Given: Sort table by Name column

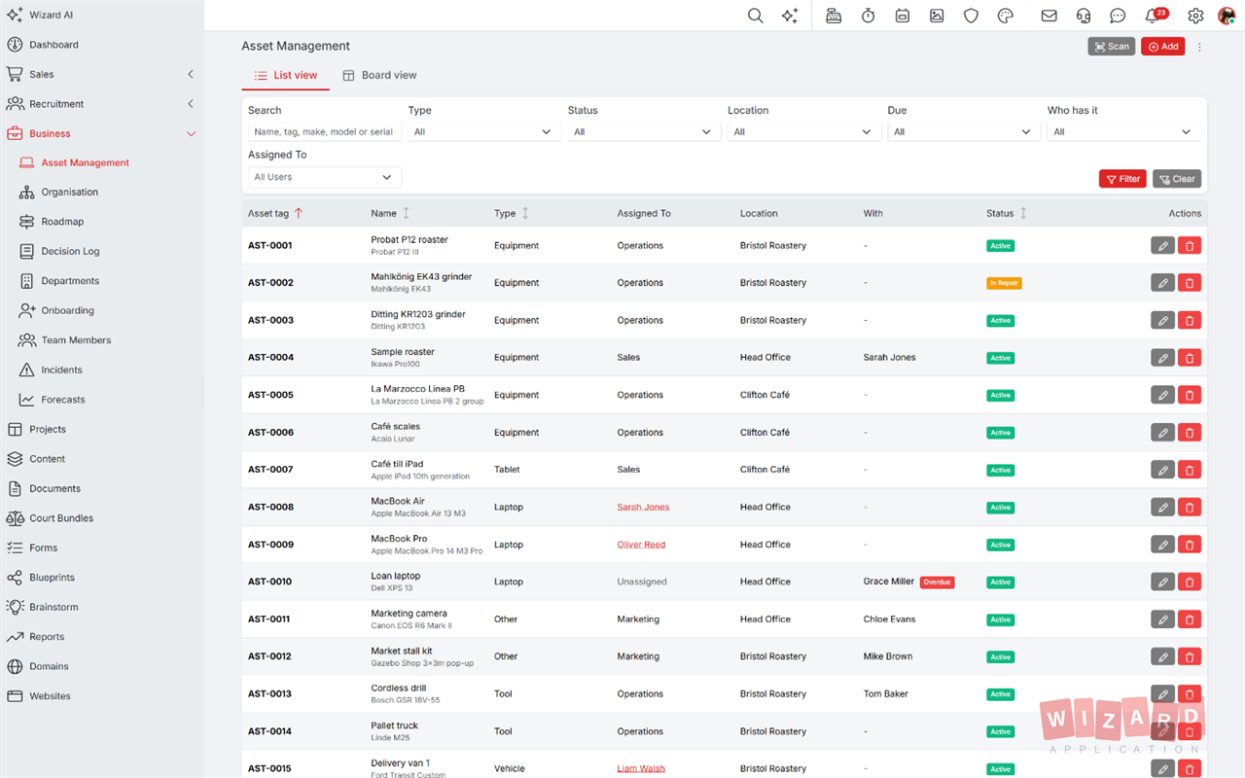Looking at the screenshot, I should (406, 213).
